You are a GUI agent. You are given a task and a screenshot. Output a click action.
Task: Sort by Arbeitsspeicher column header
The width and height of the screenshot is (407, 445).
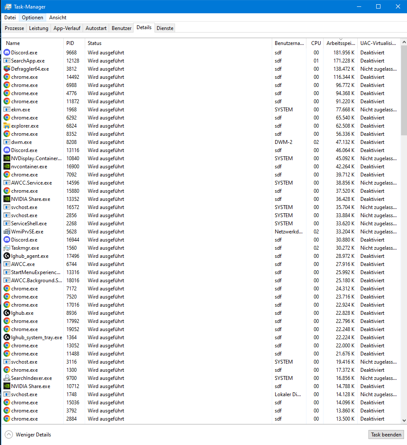click(340, 43)
